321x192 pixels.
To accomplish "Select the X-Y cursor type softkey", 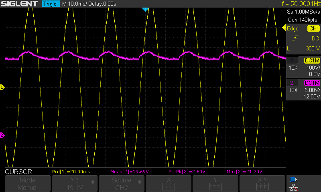I will coord(262,184).
